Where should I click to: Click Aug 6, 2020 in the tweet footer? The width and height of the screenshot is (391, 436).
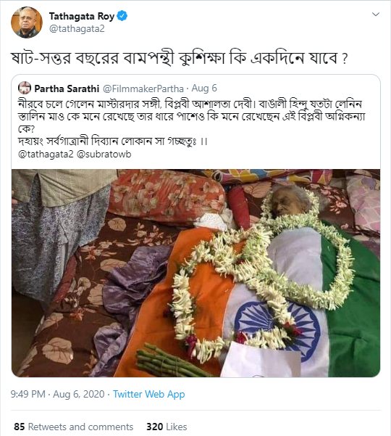coord(79,395)
